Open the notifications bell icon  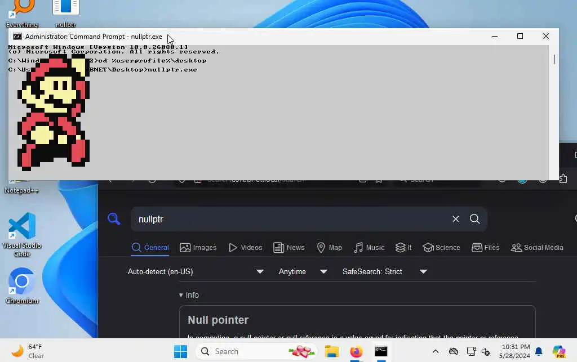click(539, 352)
